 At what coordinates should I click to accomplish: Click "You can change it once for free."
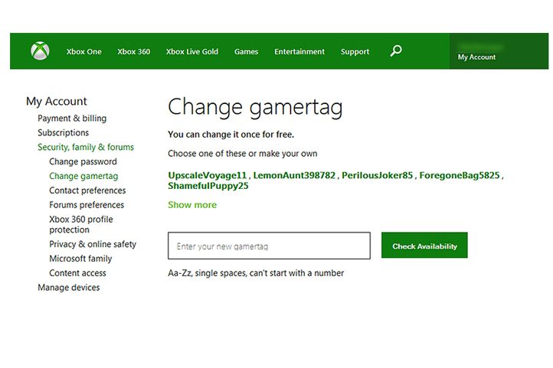(x=231, y=135)
